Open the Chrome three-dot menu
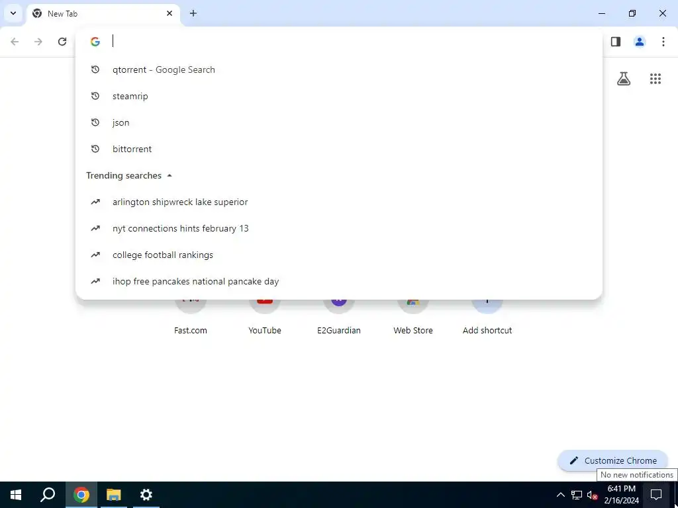This screenshot has width=678, height=508. 663,42
